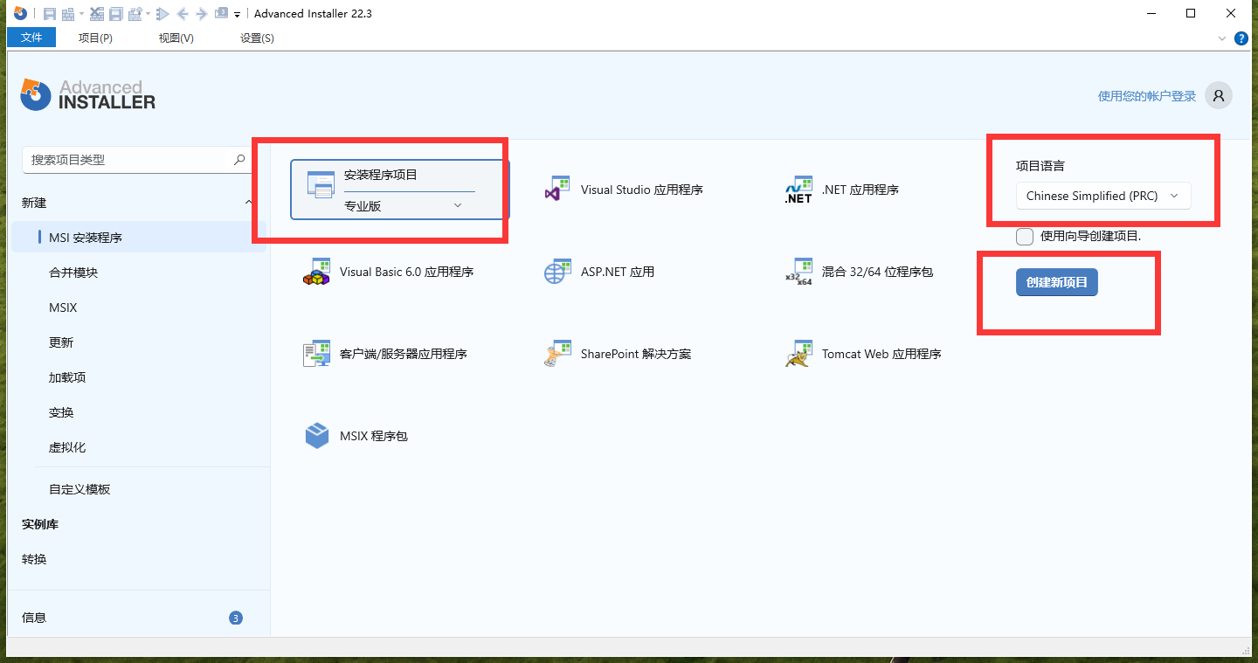Collapse the 新建 section in the sidebar
Image resolution: width=1258 pixels, height=663 pixels.
coord(248,202)
